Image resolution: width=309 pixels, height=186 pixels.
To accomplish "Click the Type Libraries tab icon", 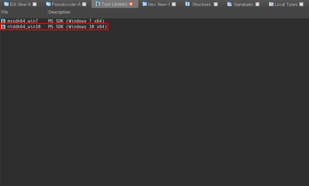I will click(x=98, y=4).
